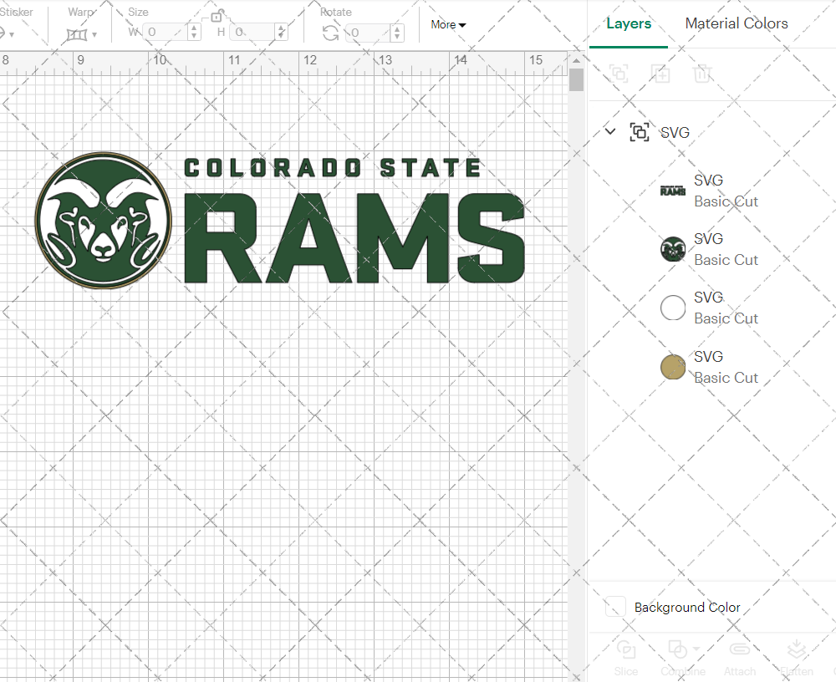
Task: Select the gold circle layer swatch
Action: tap(673, 367)
